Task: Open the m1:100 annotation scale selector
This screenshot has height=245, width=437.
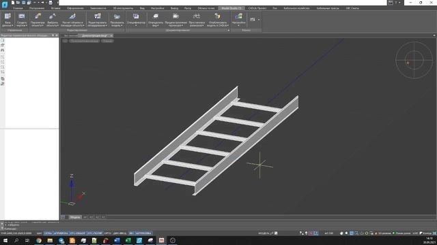Action: (329, 233)
